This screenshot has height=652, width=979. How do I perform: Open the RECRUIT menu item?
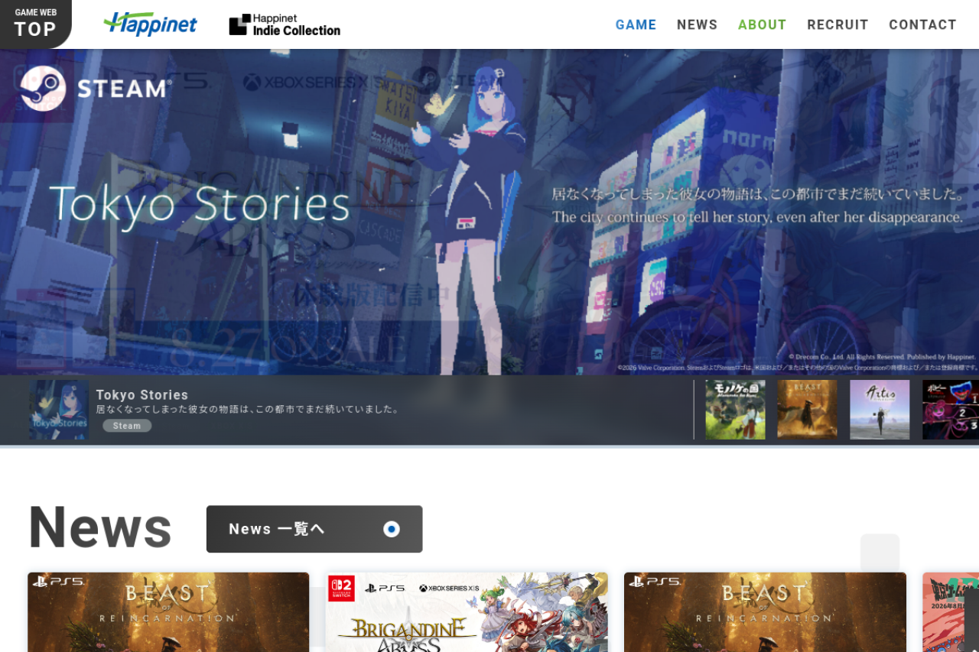click(838, 24)
